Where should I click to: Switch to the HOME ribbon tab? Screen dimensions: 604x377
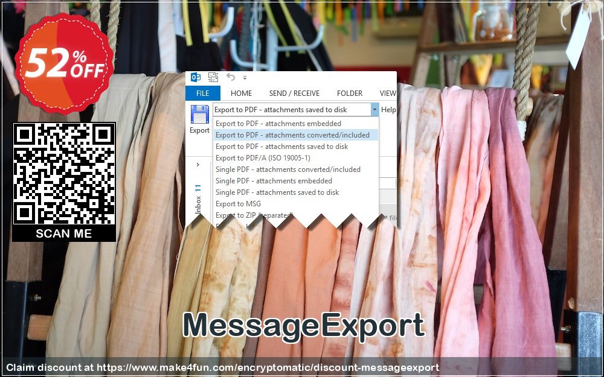point(241,93)
